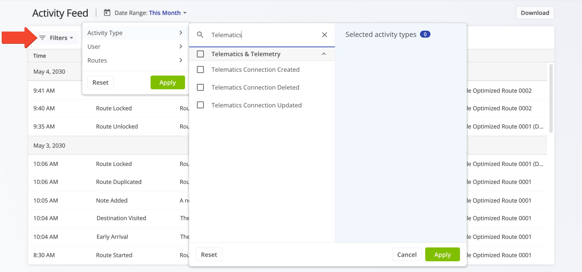Screen dimensions: 582x272
Task: Select the User filter menu item
Action: (135, 46)
